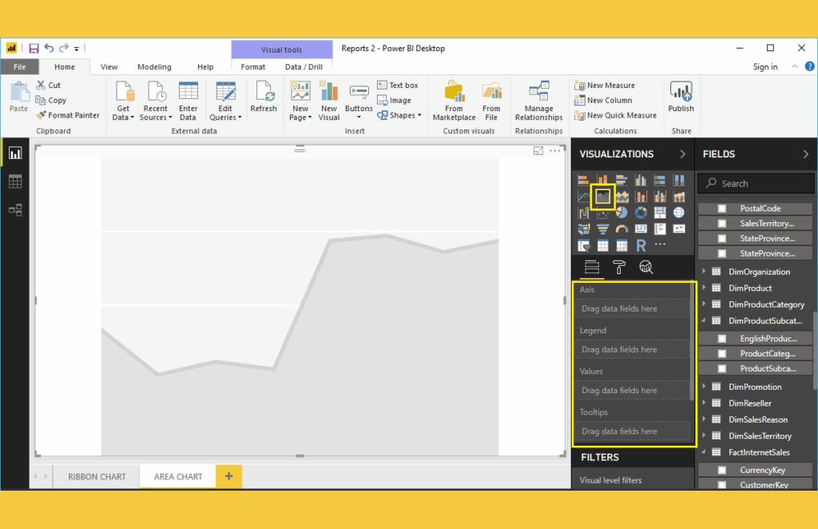Choose the R script visual
This screenshot has height=529, width=818.
(641, 245)
